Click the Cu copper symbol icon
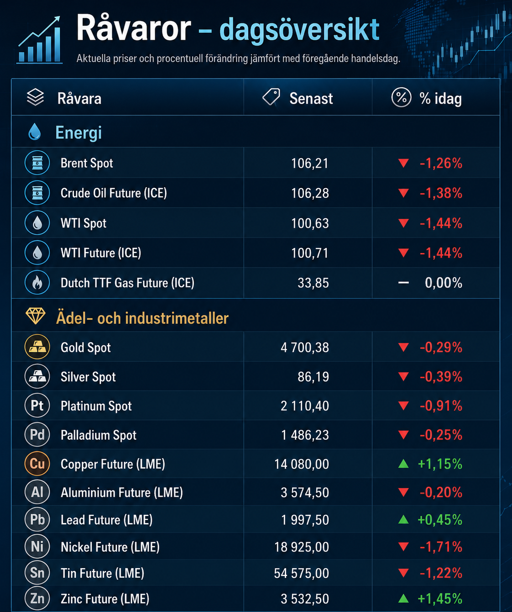512x612 pixels. [37, 464]
